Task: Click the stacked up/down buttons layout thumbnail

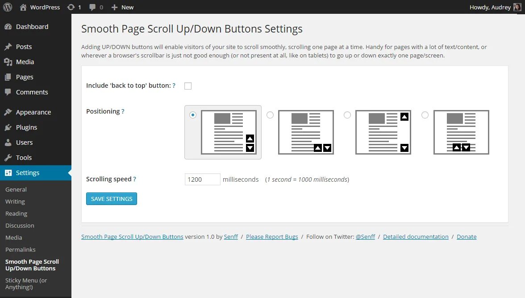Action: point(229,132)
